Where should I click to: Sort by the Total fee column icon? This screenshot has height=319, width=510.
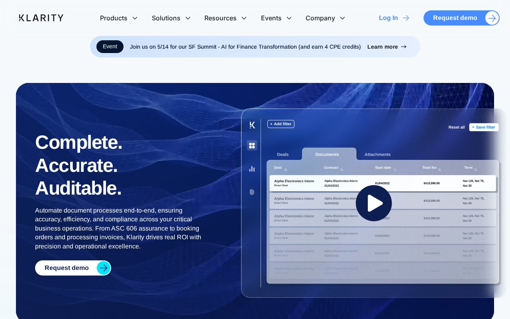439,169
